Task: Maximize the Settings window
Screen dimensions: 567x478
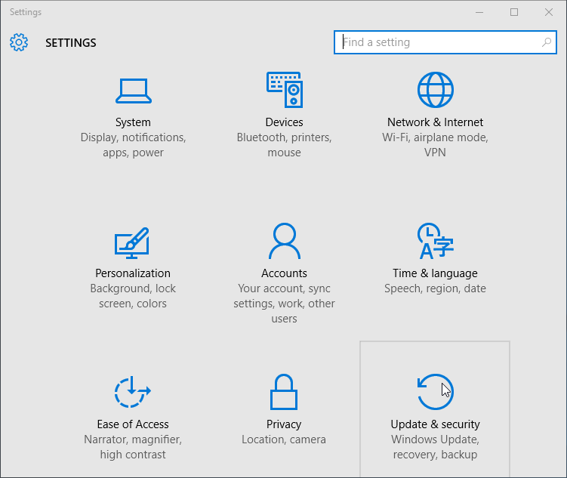Action: pos(514,12)
